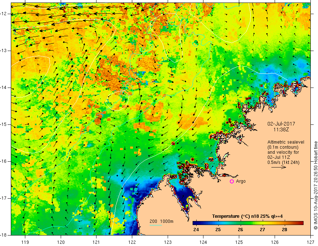The image size is (318, 246).
Task: Click latitude axis label -17
Action: click(4, 198)
